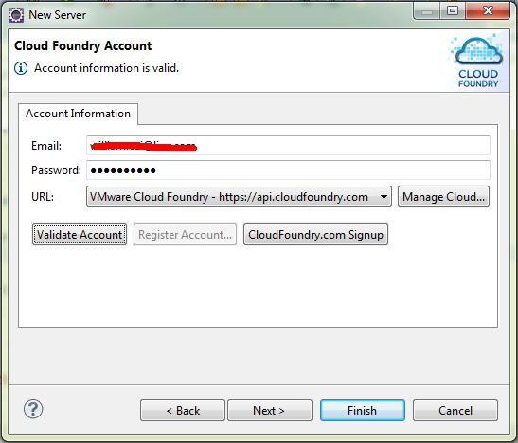Focus the Email input field
Viewport: 518px width, 443px height.
(x=288, y=145)
